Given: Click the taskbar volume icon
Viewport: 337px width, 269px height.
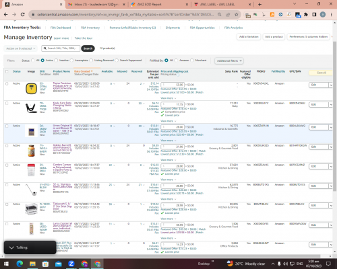Looking at the screenshot, I should [x=285, y=264].
